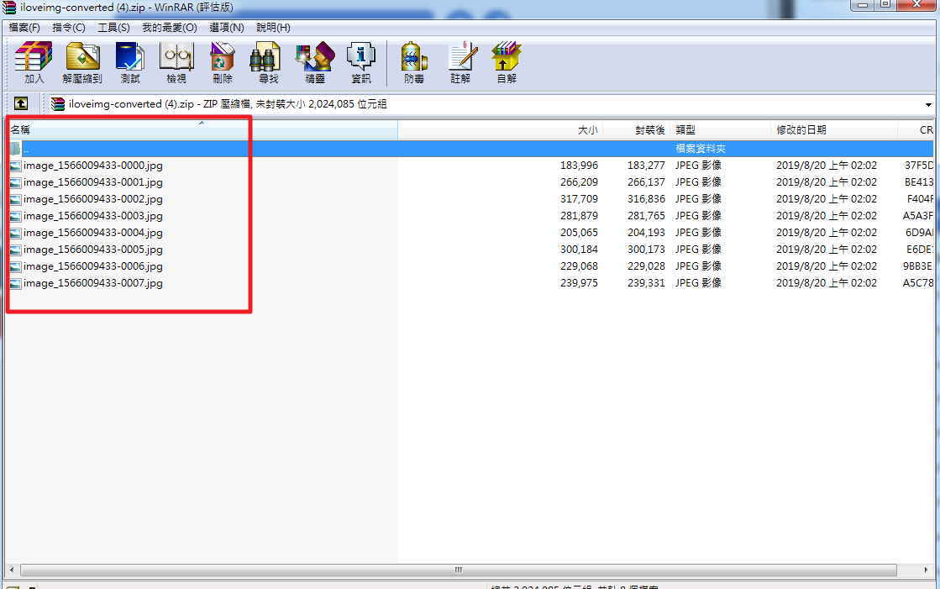Open the 工具(S) menu
940x589 pixels.
click(x=113, y=28)
